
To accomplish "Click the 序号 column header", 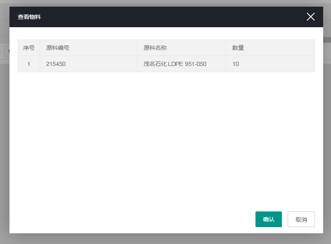I will [28, 48].
